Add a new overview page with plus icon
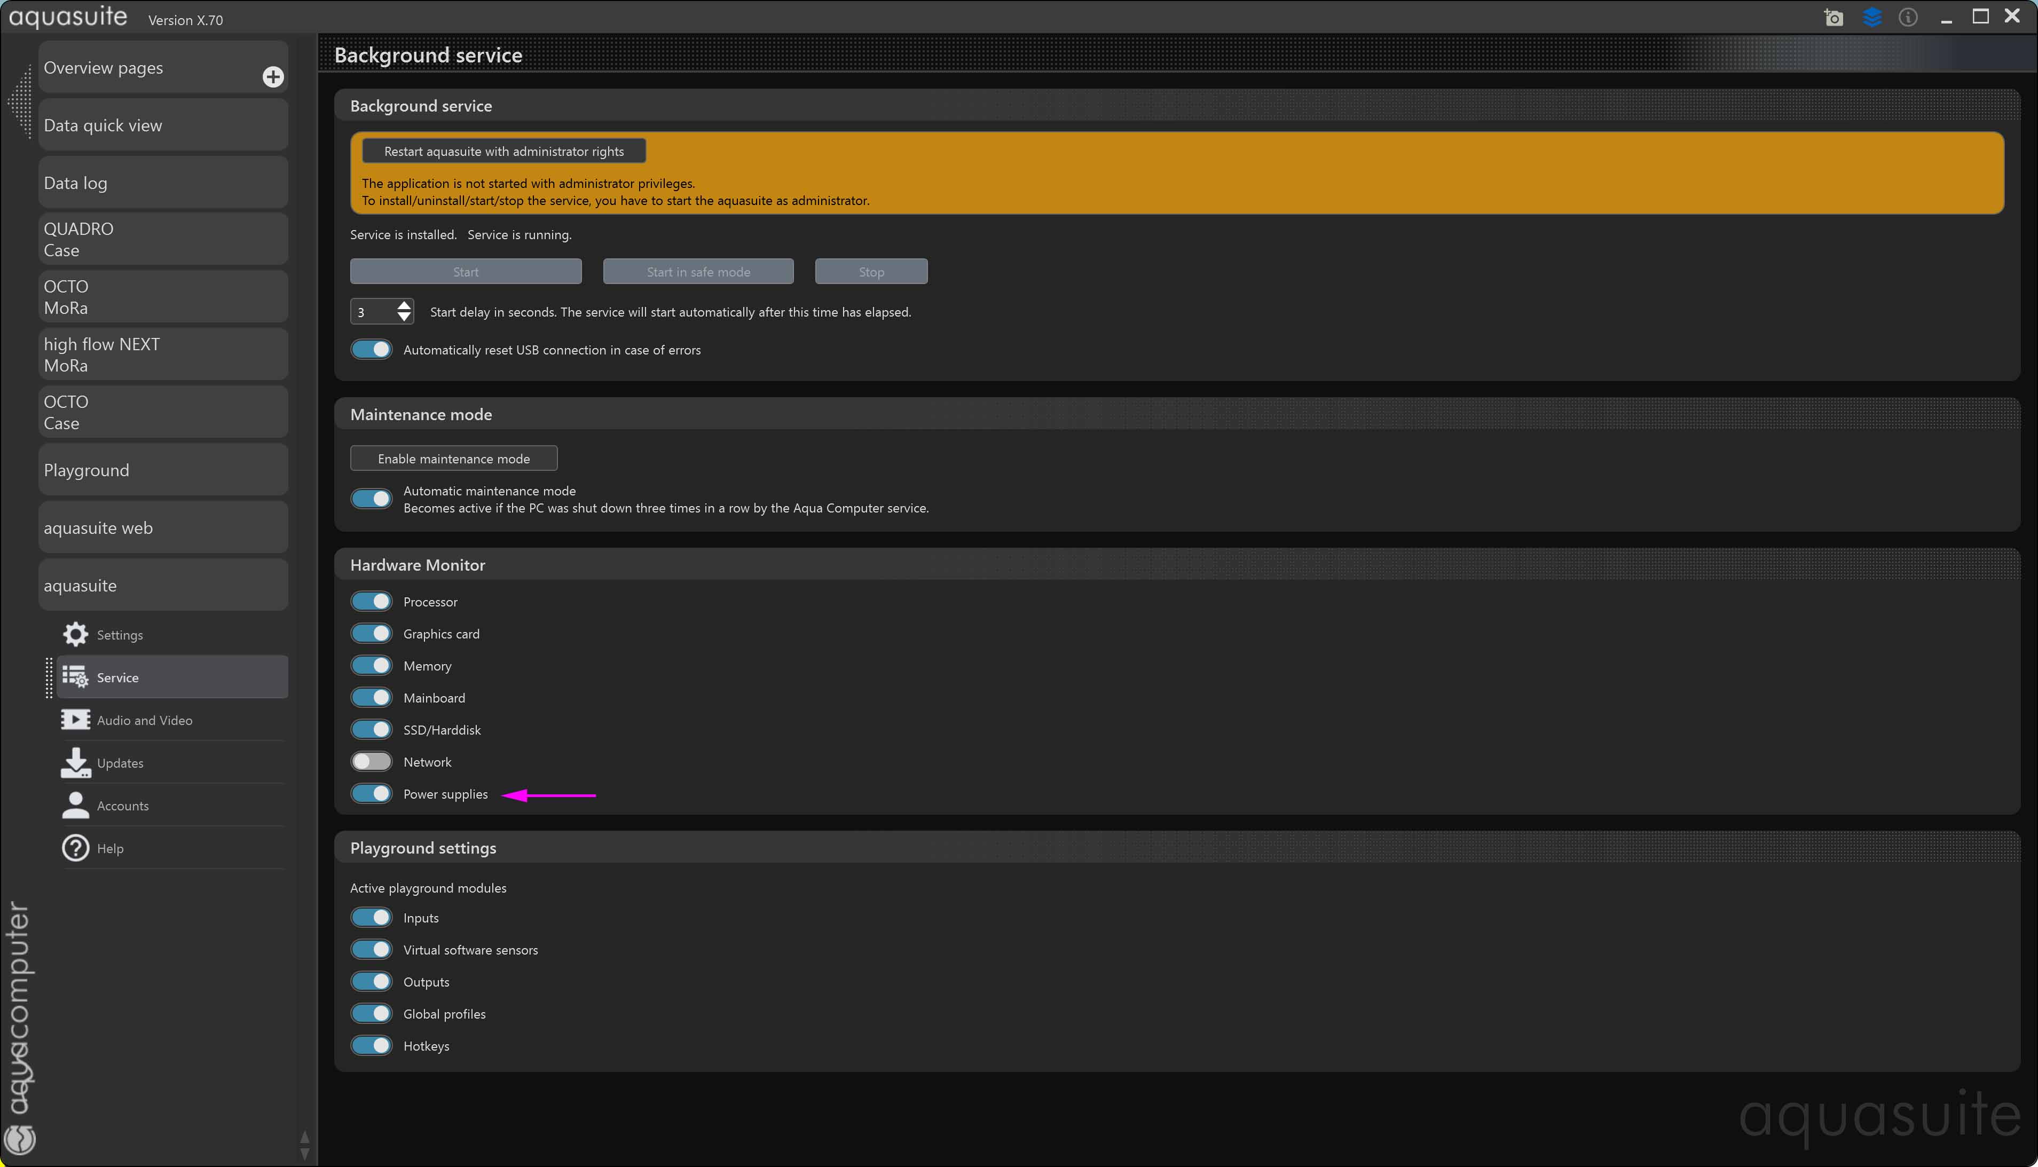This screenshot has height=1167, width=2038. tap(272, 77)
